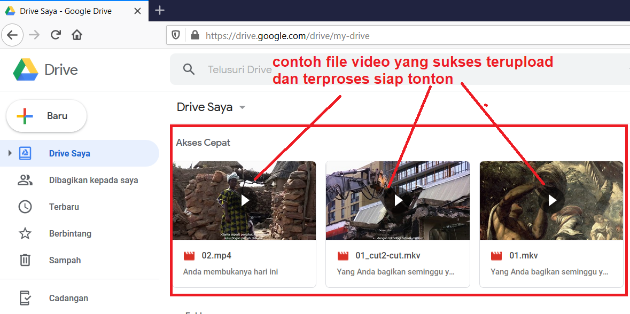Click the browser back arrow
The height and width of the screenshot is (314, 630).
[12, 35]
